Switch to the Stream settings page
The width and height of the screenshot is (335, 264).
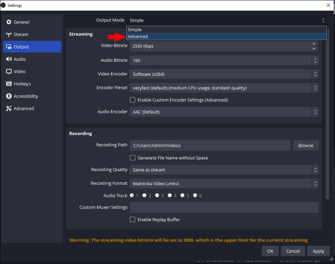[x=32, y=35]
